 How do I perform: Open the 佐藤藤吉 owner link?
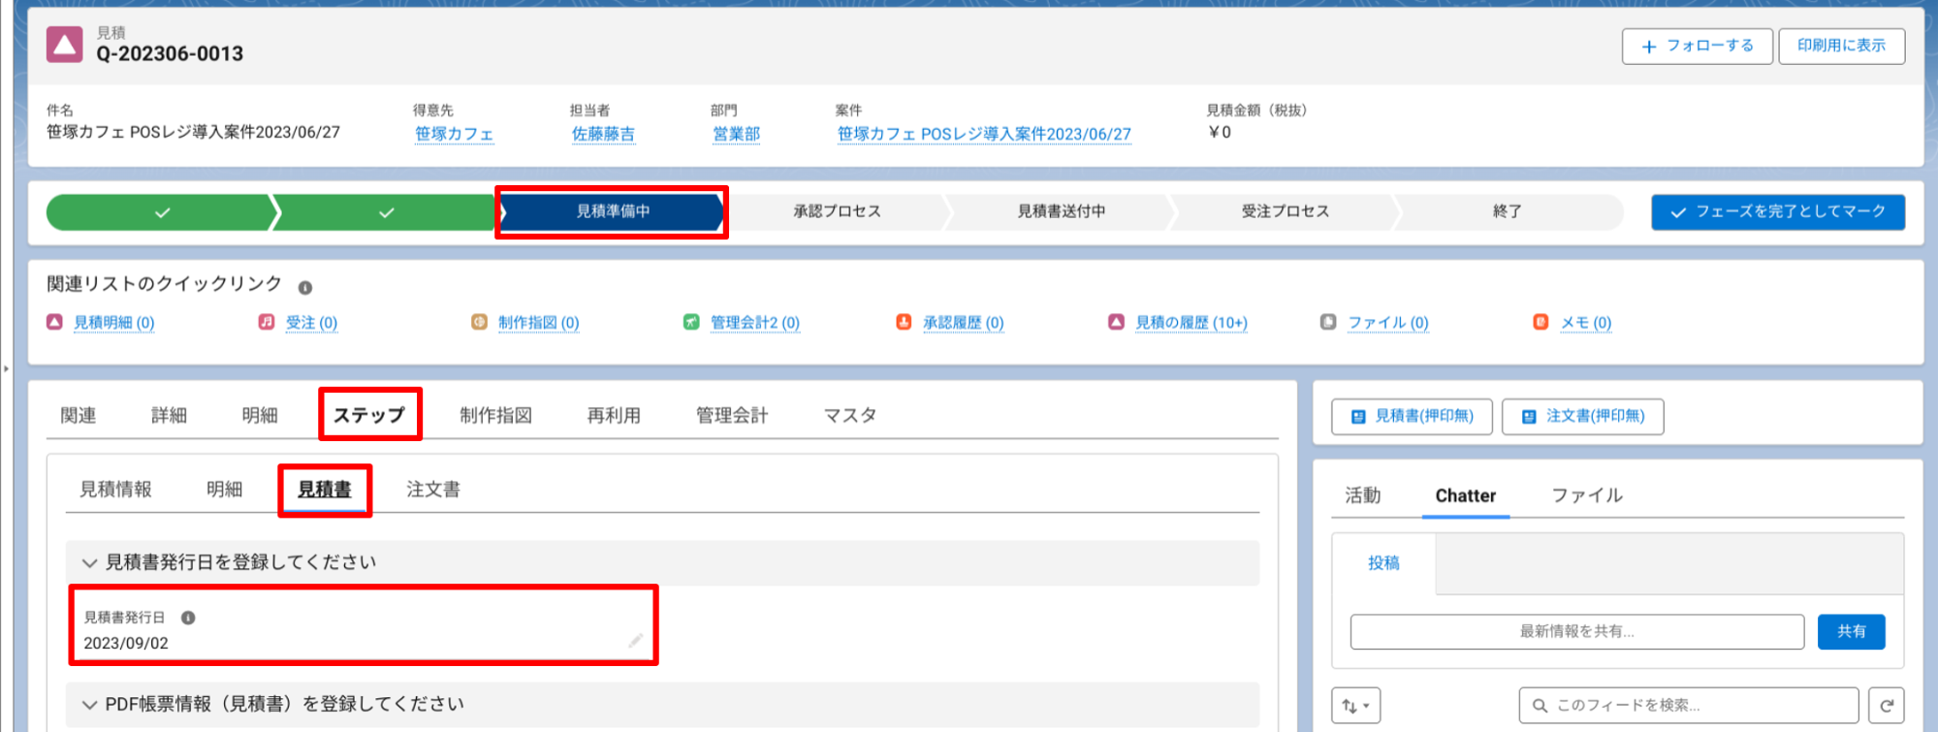coord(603,134)
